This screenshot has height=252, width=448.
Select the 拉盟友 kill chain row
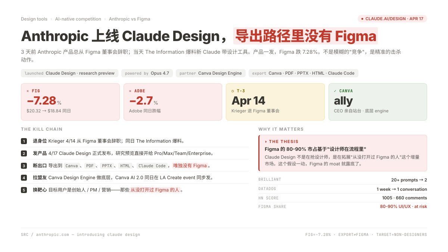tap(135, 178)
